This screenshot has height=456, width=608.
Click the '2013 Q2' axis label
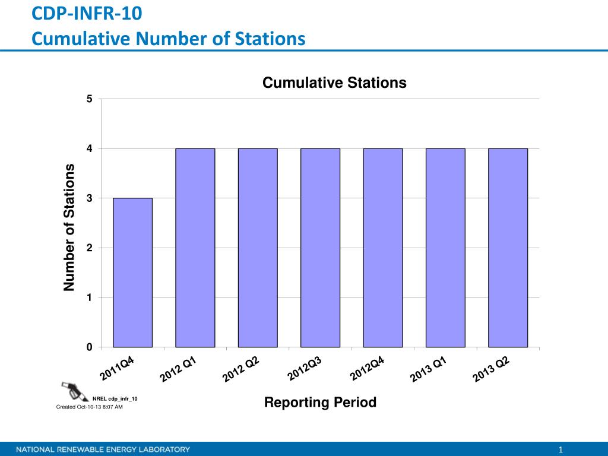pos(491,370)
